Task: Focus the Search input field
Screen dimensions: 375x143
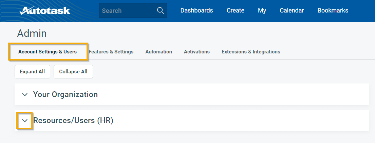Action: pos(127,11)
